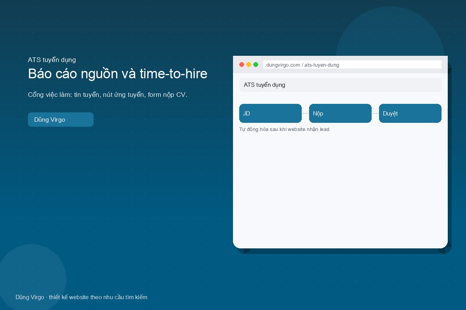Image resolution: width=466 pixels, height=310 pixels.
Task: Click the headline Báo cáo nguồn và time-to-hire
Action: (118, 74)
